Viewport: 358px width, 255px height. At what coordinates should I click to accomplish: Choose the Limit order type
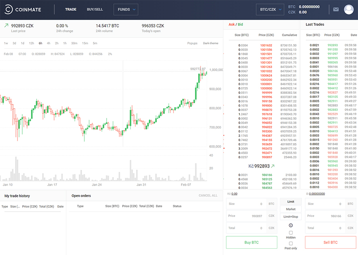pos(291,202)
